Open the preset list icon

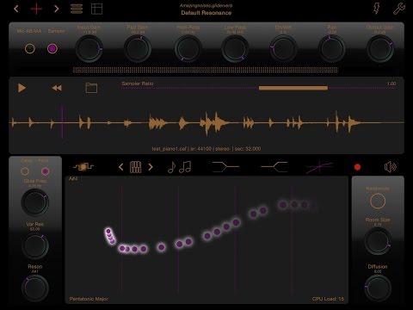[77, 9]
